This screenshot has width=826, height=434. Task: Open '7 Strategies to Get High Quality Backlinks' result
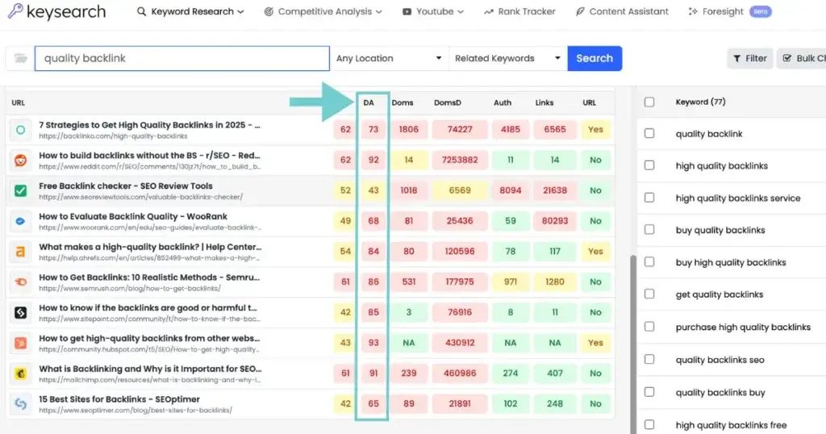(x=149, y=125)
